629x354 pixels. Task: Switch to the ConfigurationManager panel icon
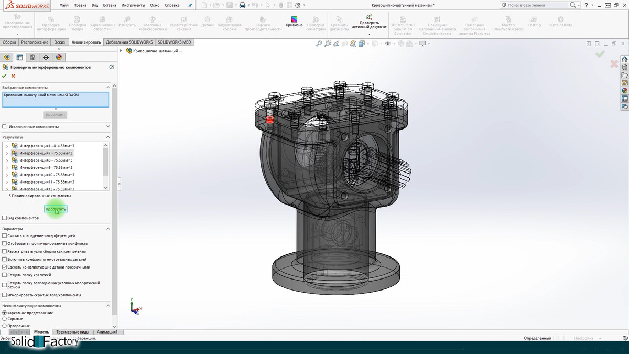point(32,57)
